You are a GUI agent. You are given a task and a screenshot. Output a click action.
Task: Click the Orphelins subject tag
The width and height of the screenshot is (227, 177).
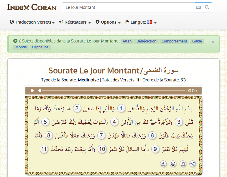click(40, 47)
